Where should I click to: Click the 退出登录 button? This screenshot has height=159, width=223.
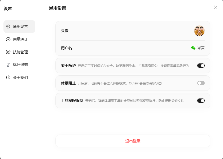(x=133, y=141)
